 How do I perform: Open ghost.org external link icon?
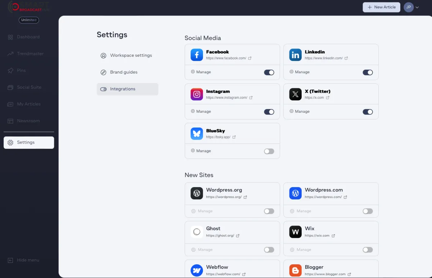238,236
